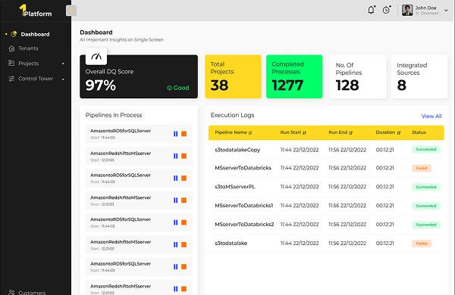The image size is (455, 295).
Task: Sort by Run End column icon
Action: coord(351,132)
